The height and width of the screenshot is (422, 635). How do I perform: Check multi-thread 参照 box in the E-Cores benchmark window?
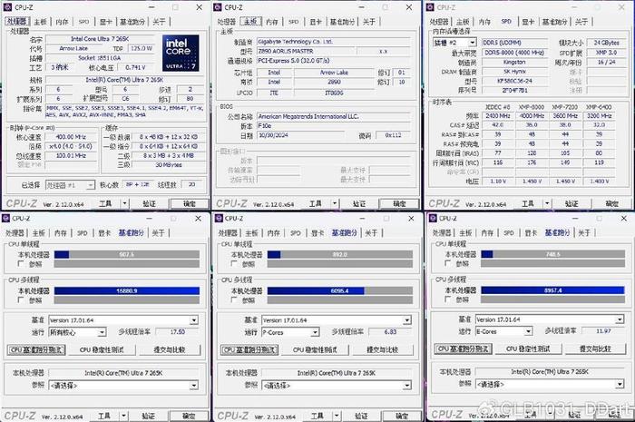pos(447,299)
